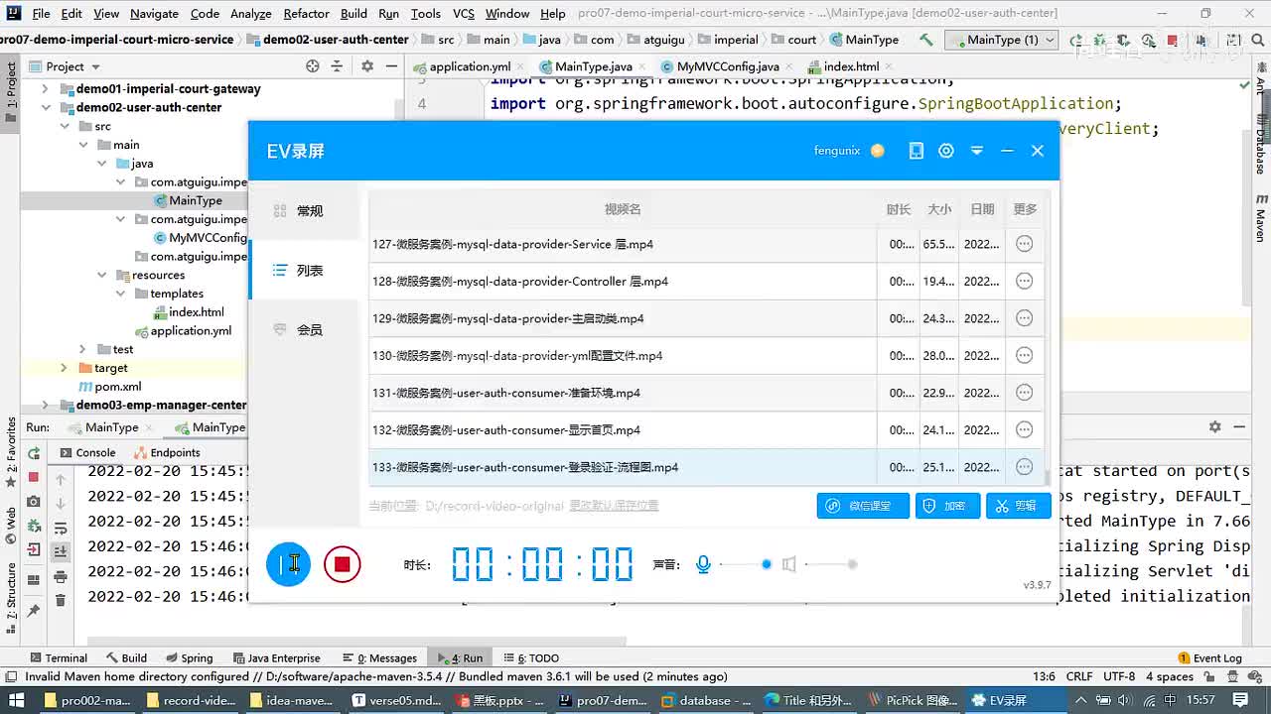This screenshot has width=1271, height=714.
Task: Open the EV录屏 title bar dropdown menu
Action: [977, 151]
